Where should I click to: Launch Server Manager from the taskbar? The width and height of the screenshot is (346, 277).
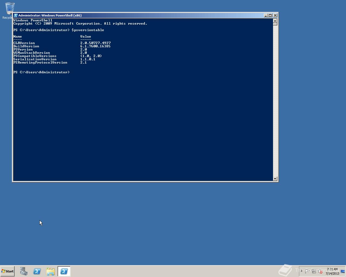24,271
